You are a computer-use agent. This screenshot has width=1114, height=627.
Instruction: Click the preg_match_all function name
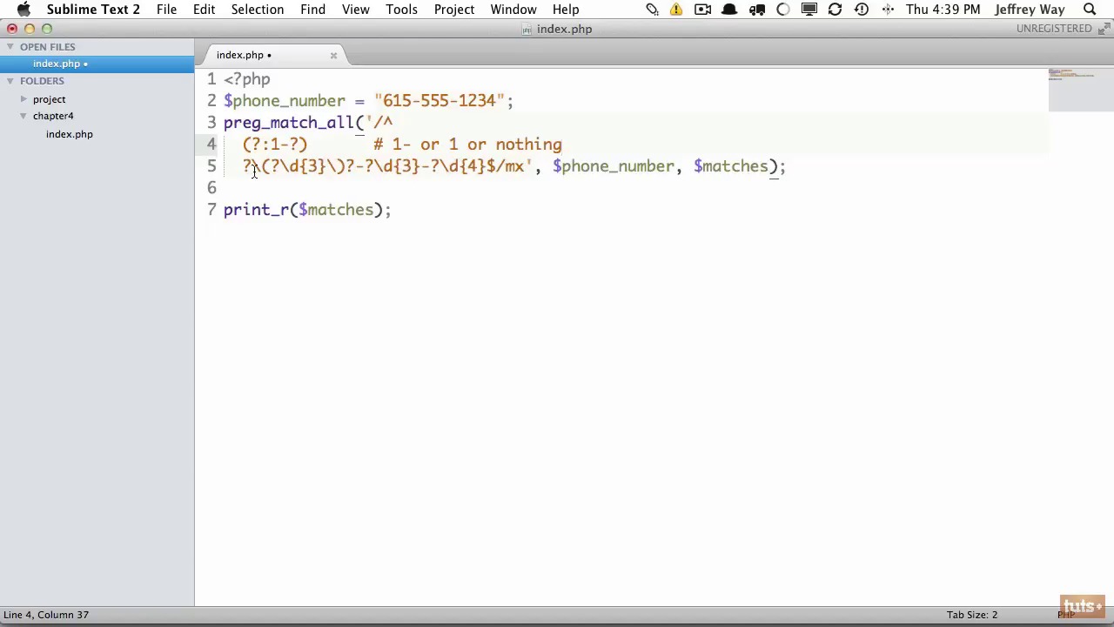[x=289, y=123]
